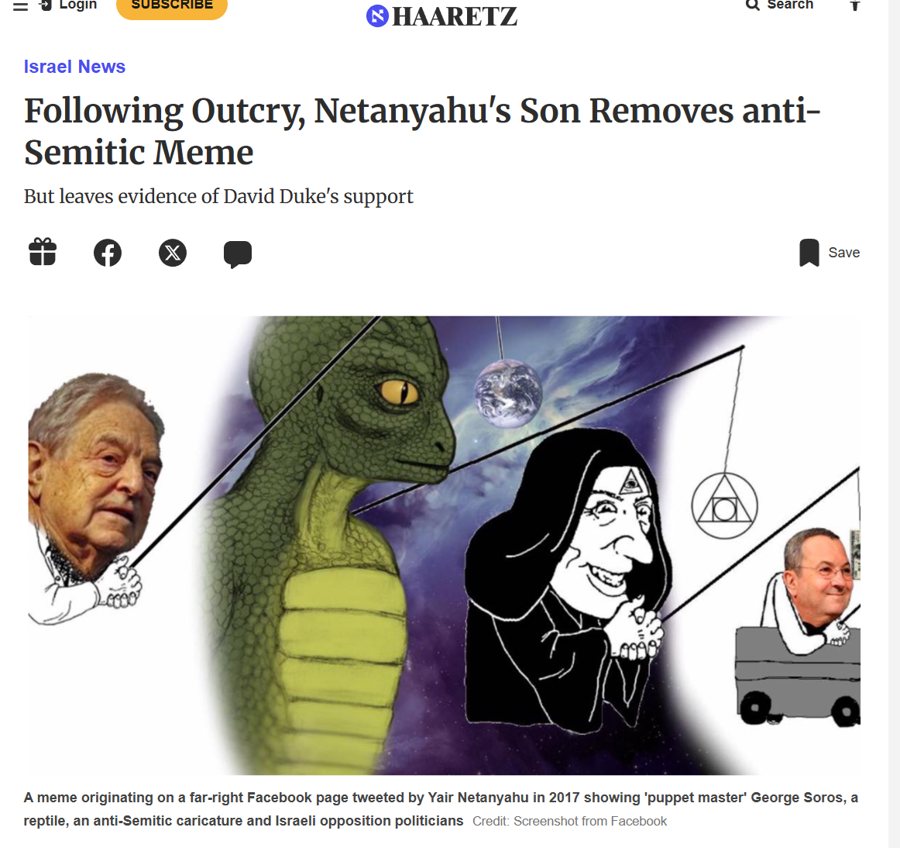Open the Israel News section link
This screenshot has width=900, height=848.
pos(74,67)
